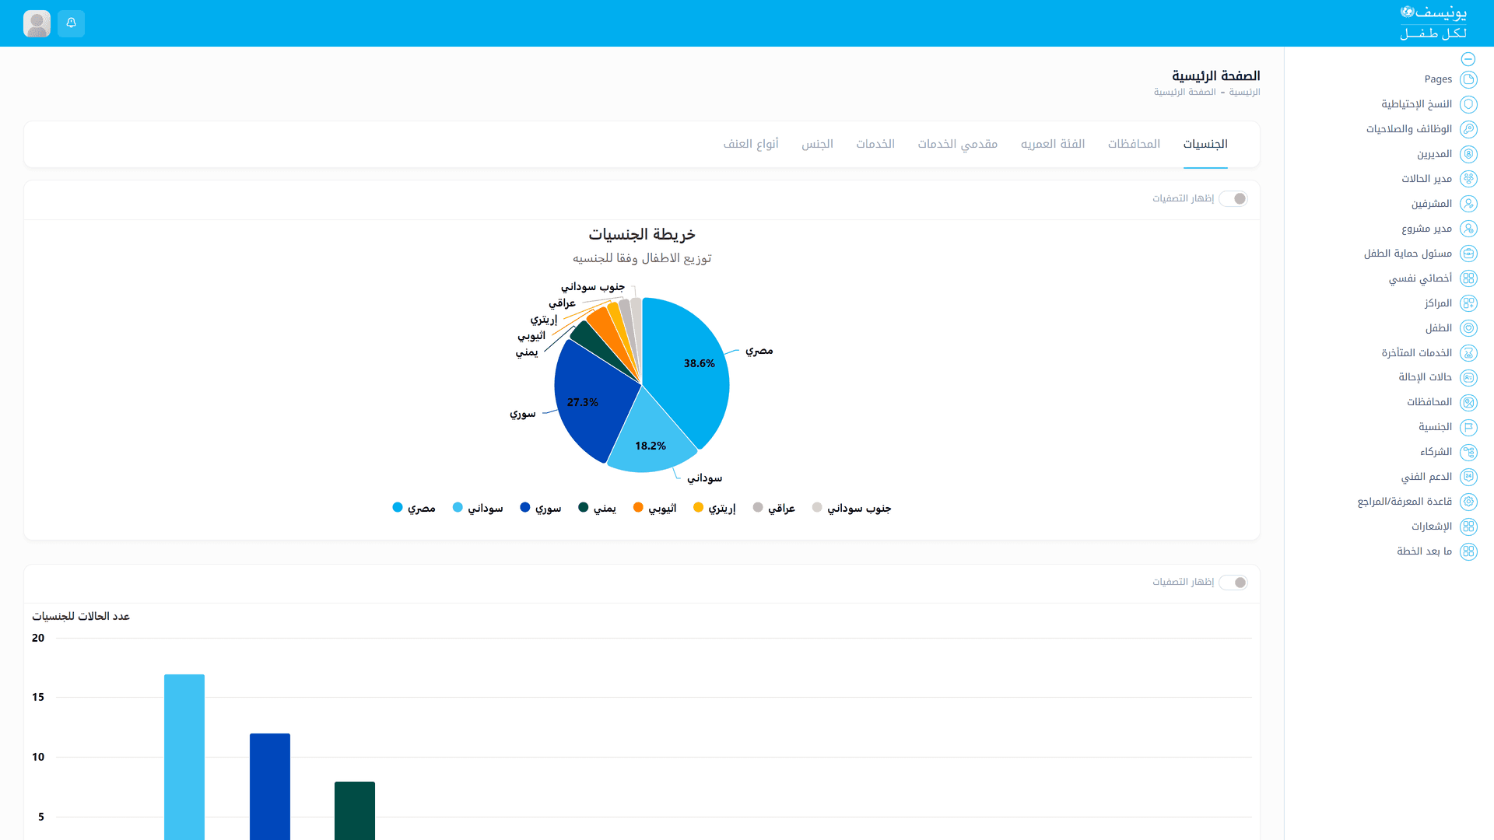Open the المديرين sidebar link text
This screenshot has width=1494, height=840.
(1435, 154)
